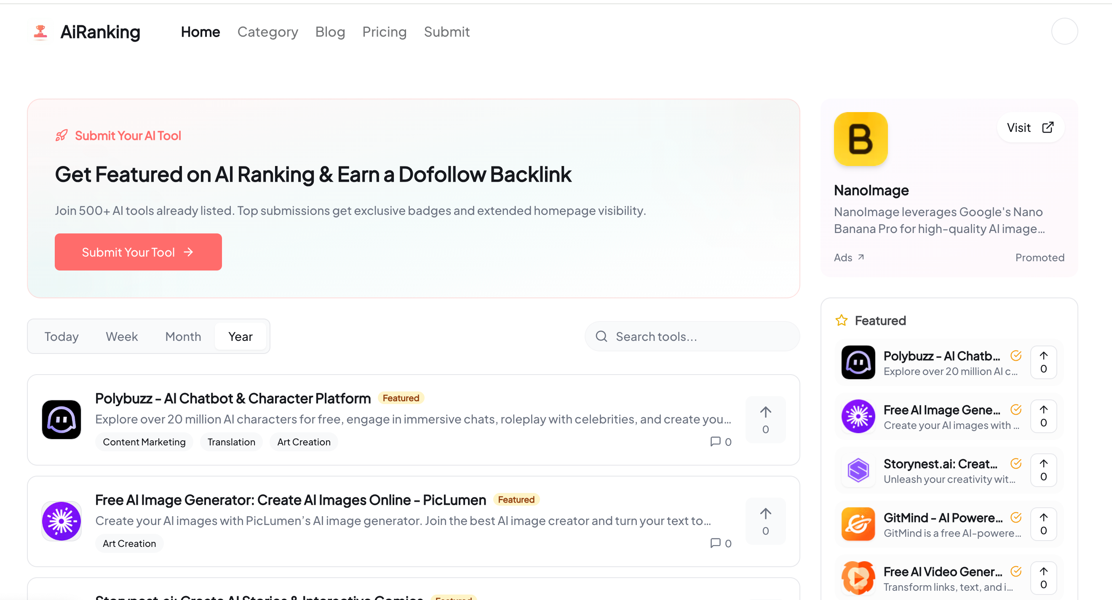Open the Category navigation menu

pyautogui.click(x=267, y=32)
